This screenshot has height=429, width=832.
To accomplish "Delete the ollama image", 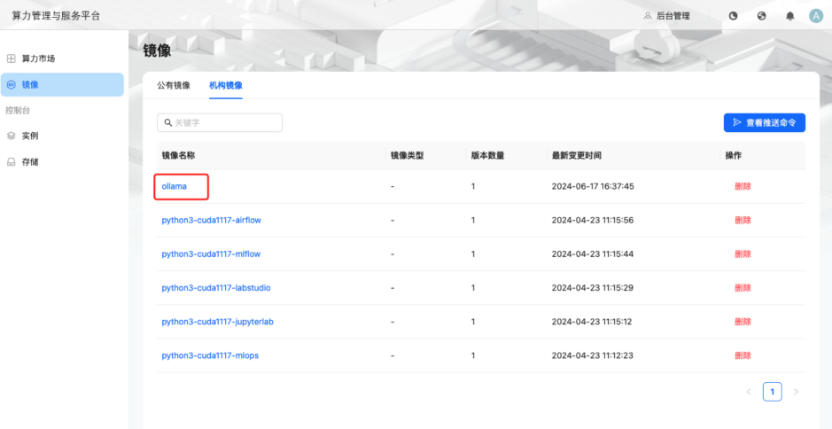I will pyautogui.click(x=743, y=186).
